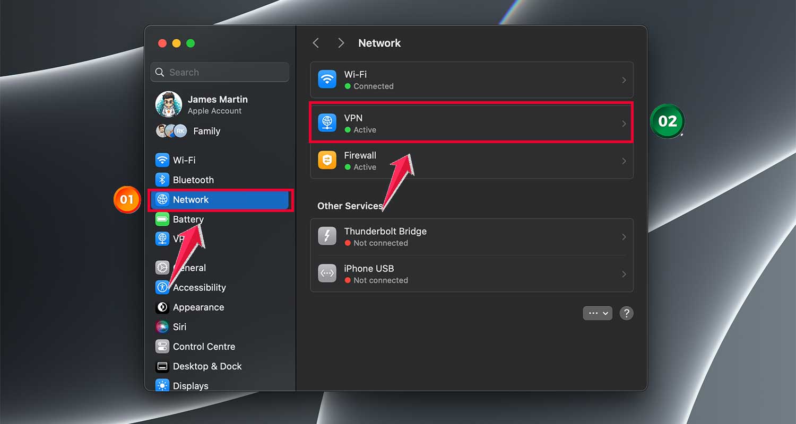
Task: Open James Martin Apple Account
Action: click(217, 104)
